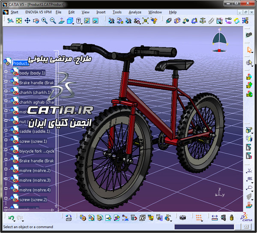The width and height of the screenshot is (257, 233).
Task: Open the isometric view blue cube icon
Action: point(70,21)
